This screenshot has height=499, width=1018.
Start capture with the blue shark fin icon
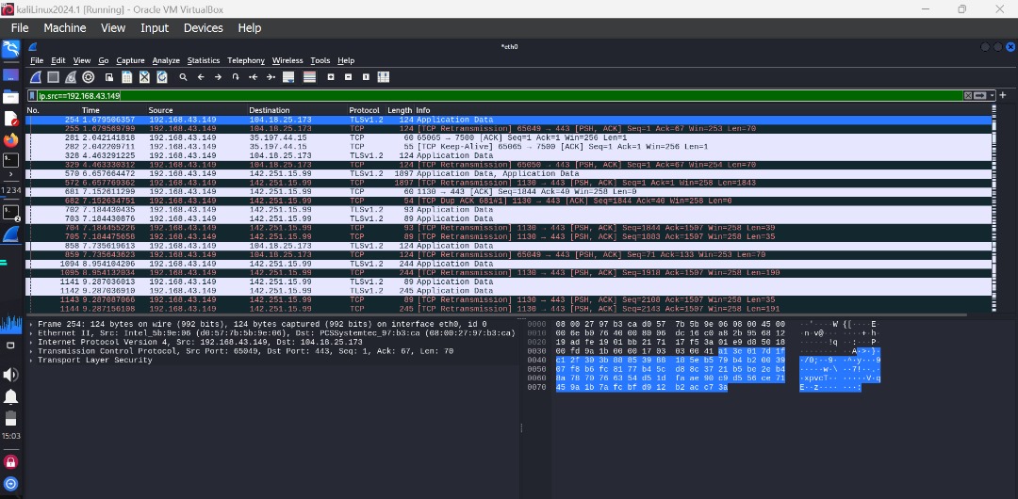click(37, 76)
